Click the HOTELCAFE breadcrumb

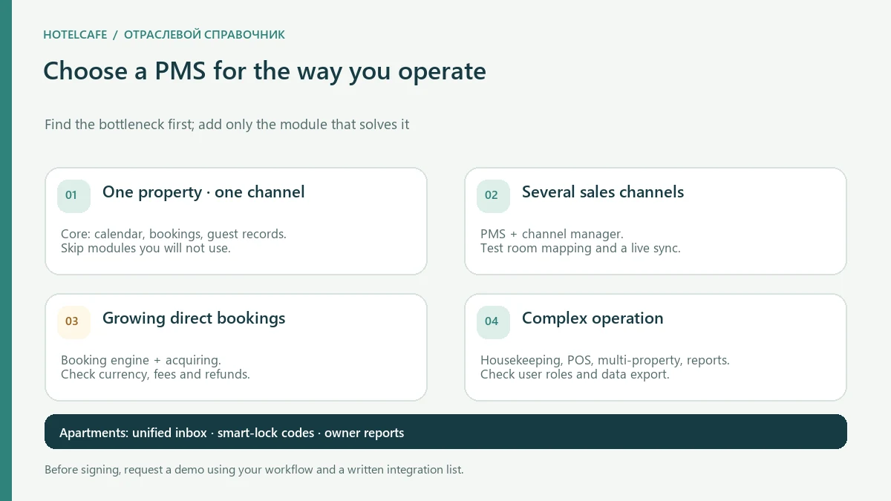[x=75, y=35]
